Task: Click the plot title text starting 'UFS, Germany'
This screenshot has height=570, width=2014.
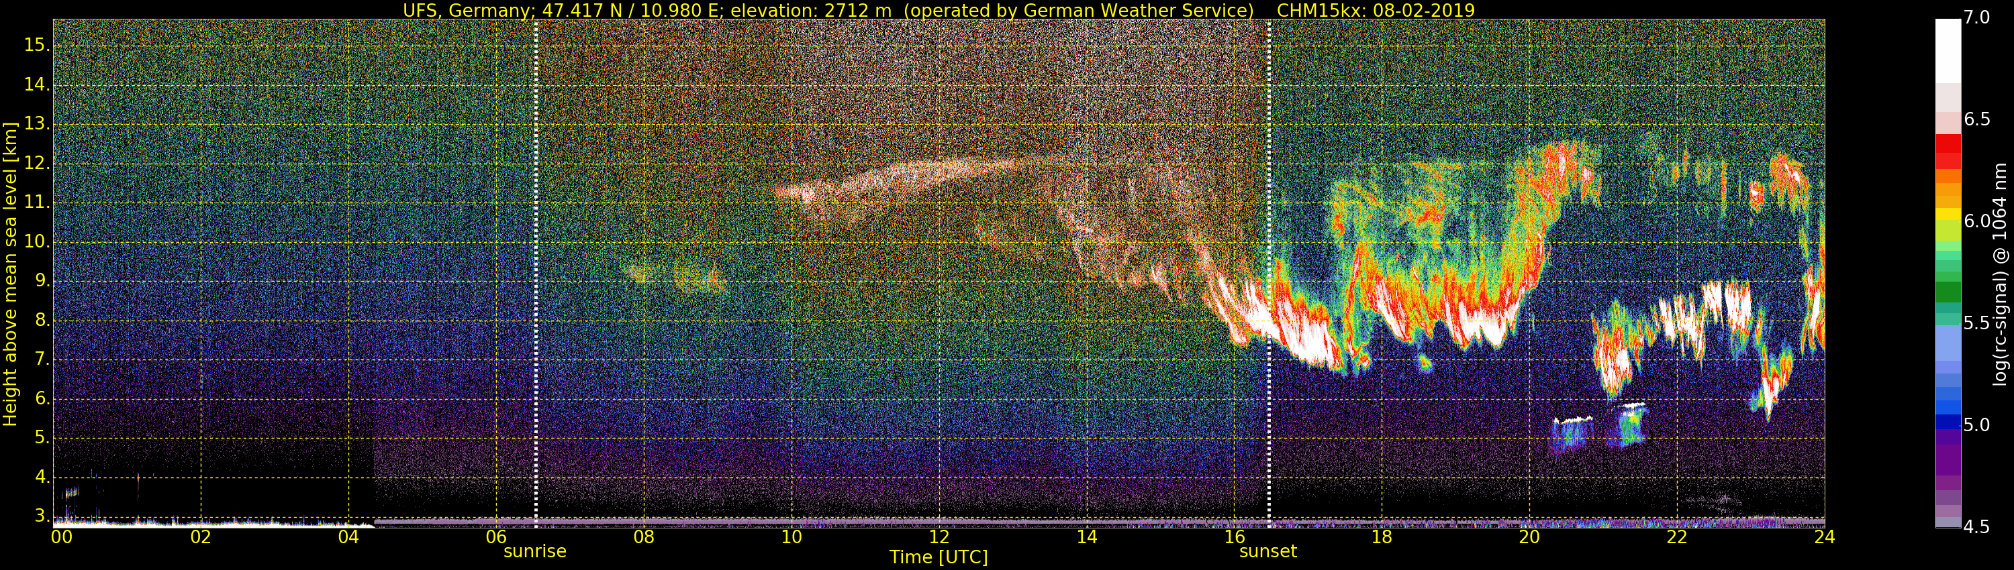Action: pyautogui.click(x=828, y=10)
